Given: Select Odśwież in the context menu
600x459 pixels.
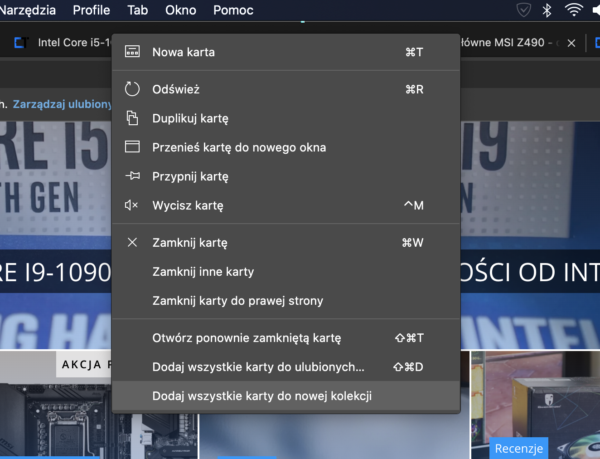Looking at the screenshot, I should point(286,89).
